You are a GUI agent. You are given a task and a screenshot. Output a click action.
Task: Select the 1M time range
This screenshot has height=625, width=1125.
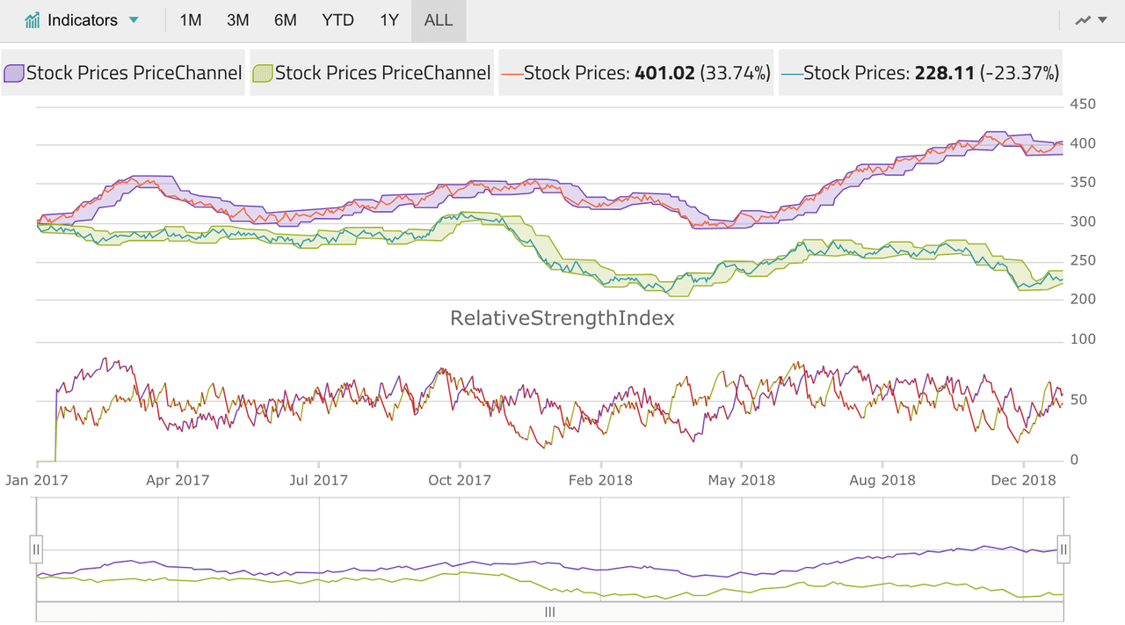point(191,20)
